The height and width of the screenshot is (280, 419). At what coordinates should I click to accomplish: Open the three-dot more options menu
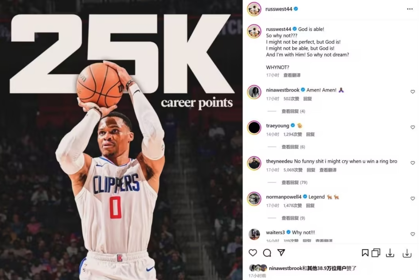pyautogui.click(x=410, y=9)
